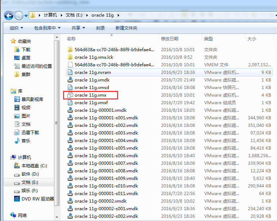Image resolution: width=277 pixels, height=221 pixels.
Task: Select the 网络 network icon
Action: click(13, 215)
